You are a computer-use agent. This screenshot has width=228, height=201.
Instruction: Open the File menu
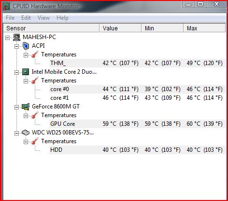click(10, 18)
